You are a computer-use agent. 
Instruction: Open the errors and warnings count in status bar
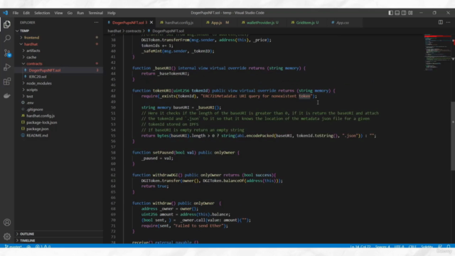tap(43, 247)
